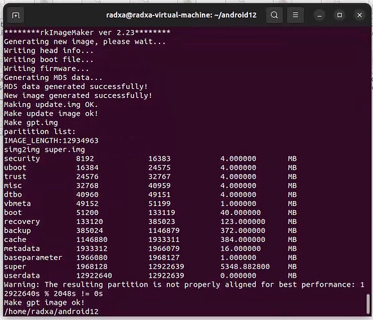Click the rkImageMaker ver 2.23 line
The image size is (373, 320).
pos(87,33)
